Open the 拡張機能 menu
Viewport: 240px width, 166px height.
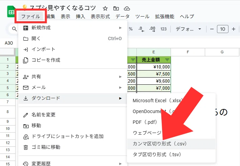pyautogui.click(x=165, y=16)
